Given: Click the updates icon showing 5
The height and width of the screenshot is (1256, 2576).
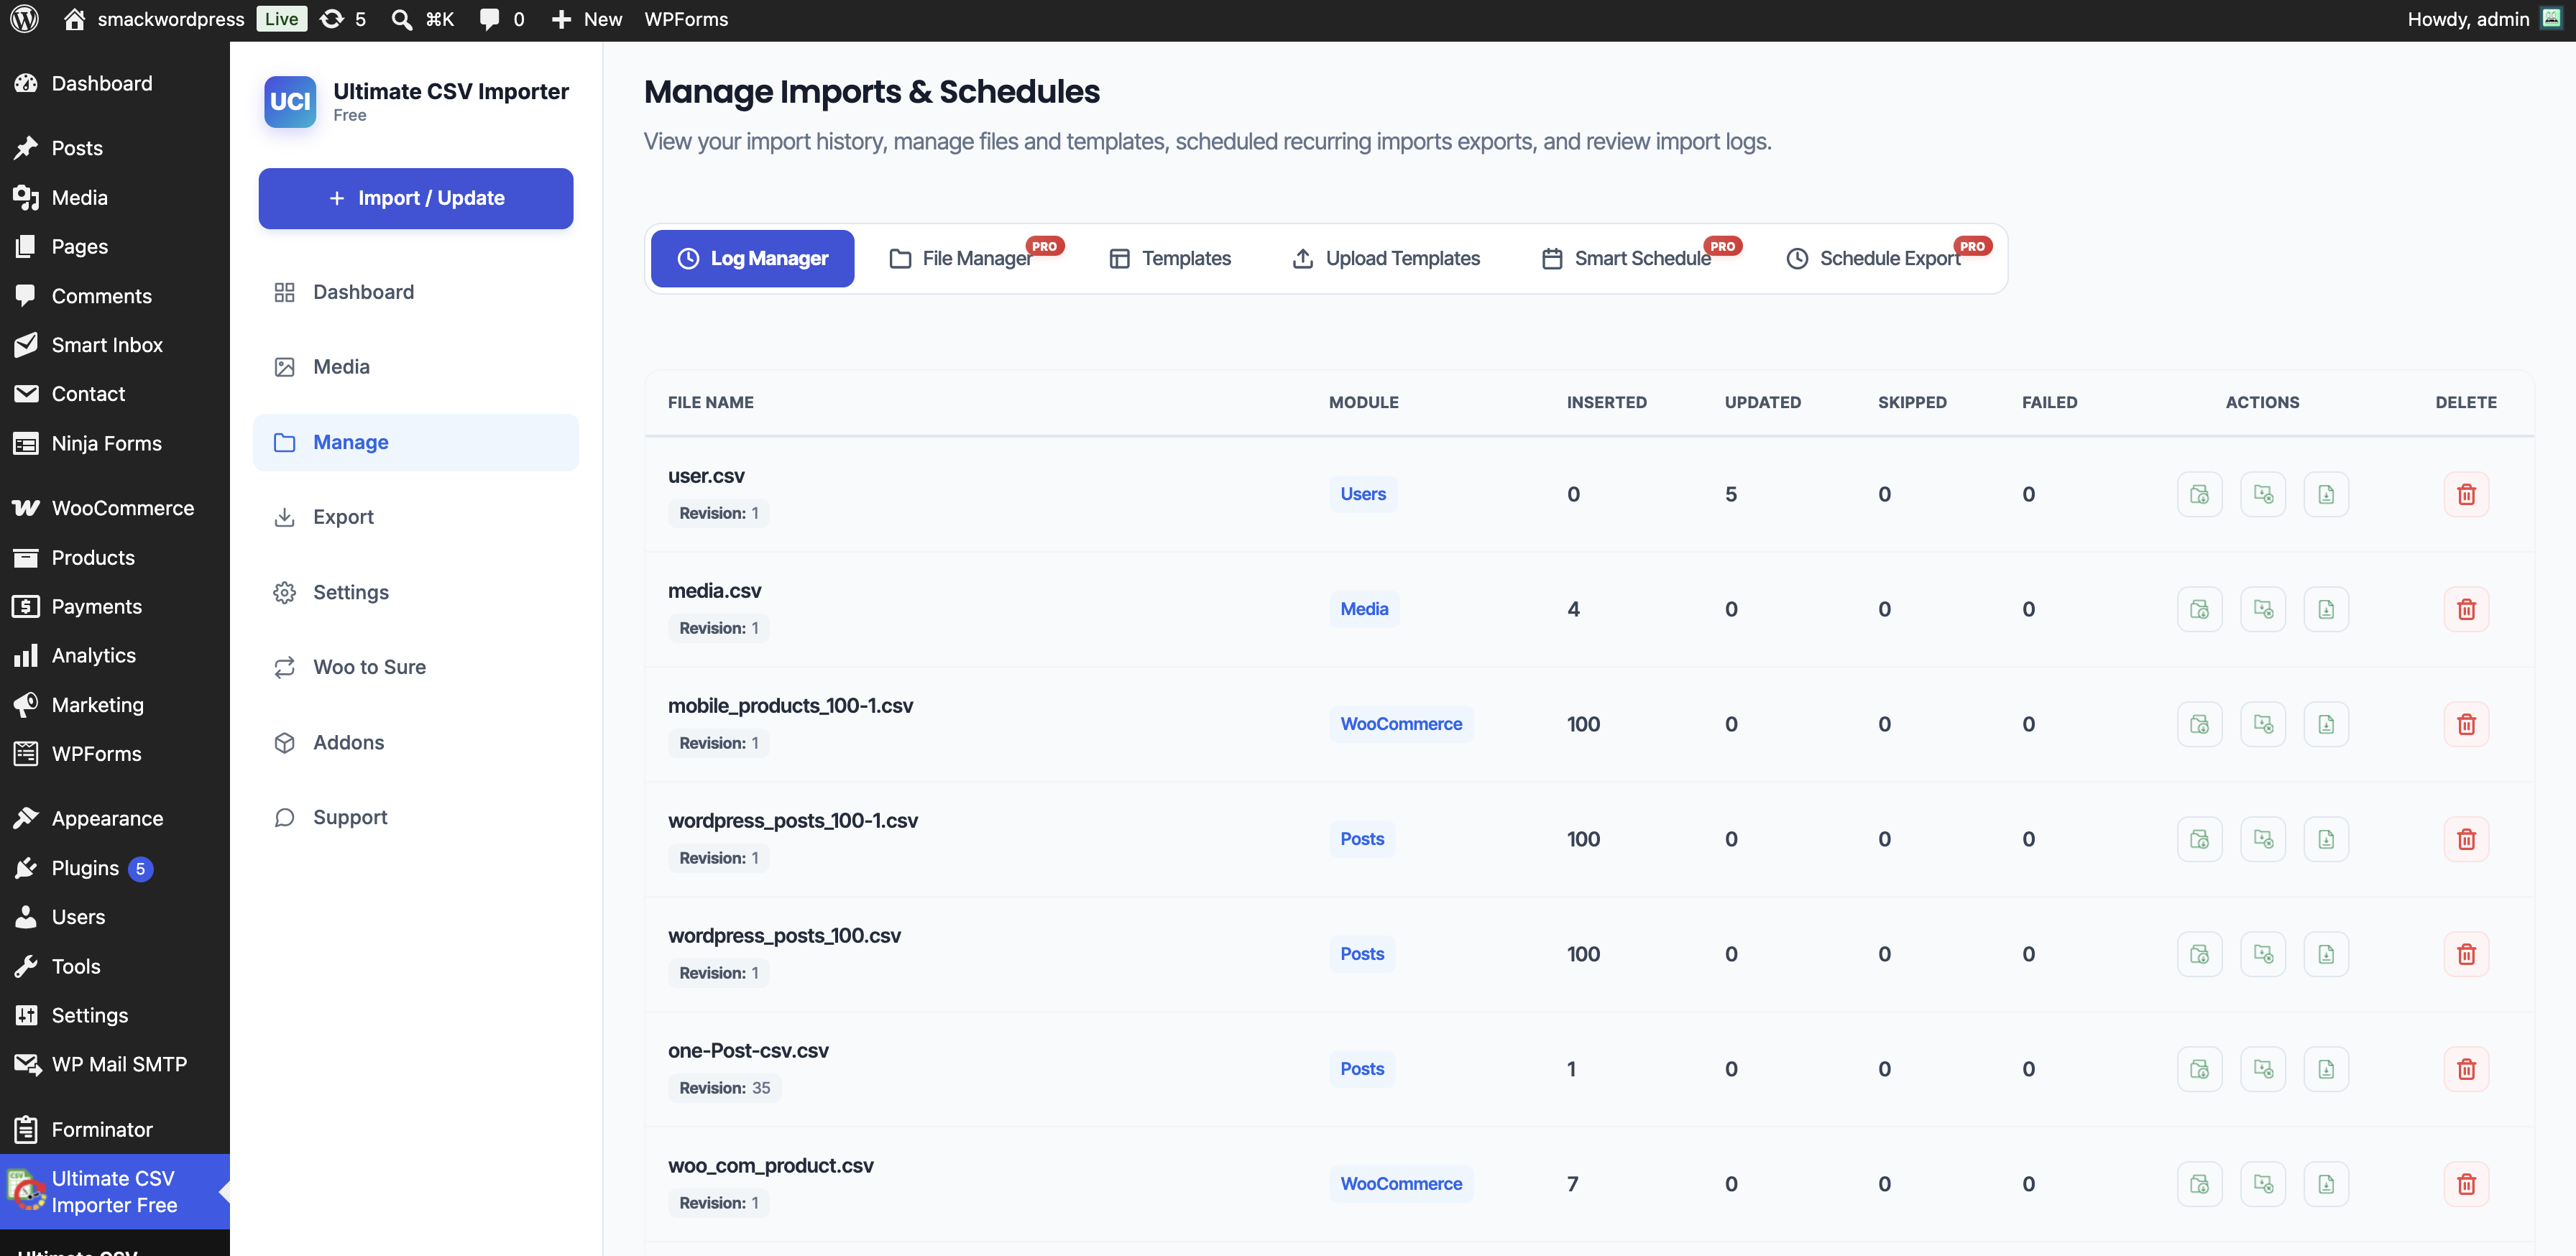Looking at the screenshot, I should click(x=343, y=19).
